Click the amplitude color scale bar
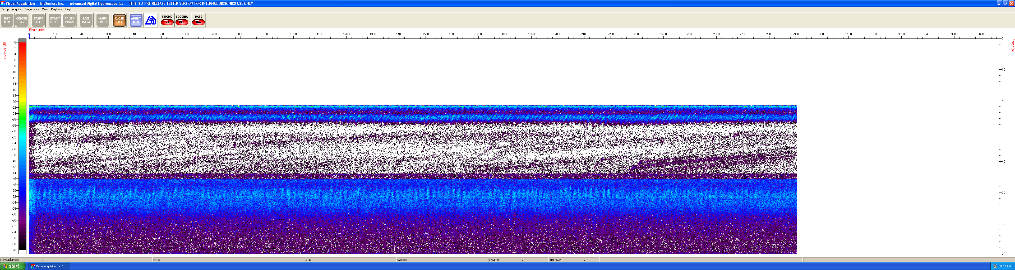 (22, 146)
